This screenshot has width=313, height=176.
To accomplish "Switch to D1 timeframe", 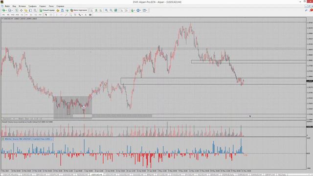I will click(31, 15).
